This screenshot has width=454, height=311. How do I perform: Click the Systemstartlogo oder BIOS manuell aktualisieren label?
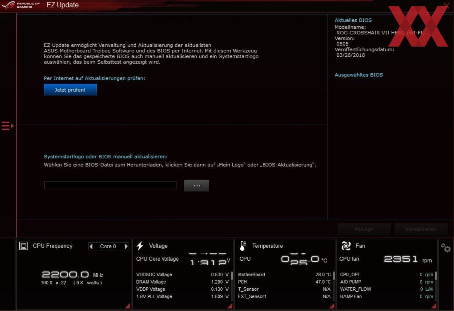click(x=105, y=157)
